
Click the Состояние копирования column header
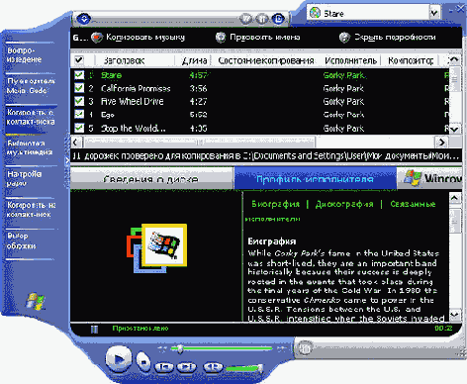pyautogui.click(x=266, y=60)
